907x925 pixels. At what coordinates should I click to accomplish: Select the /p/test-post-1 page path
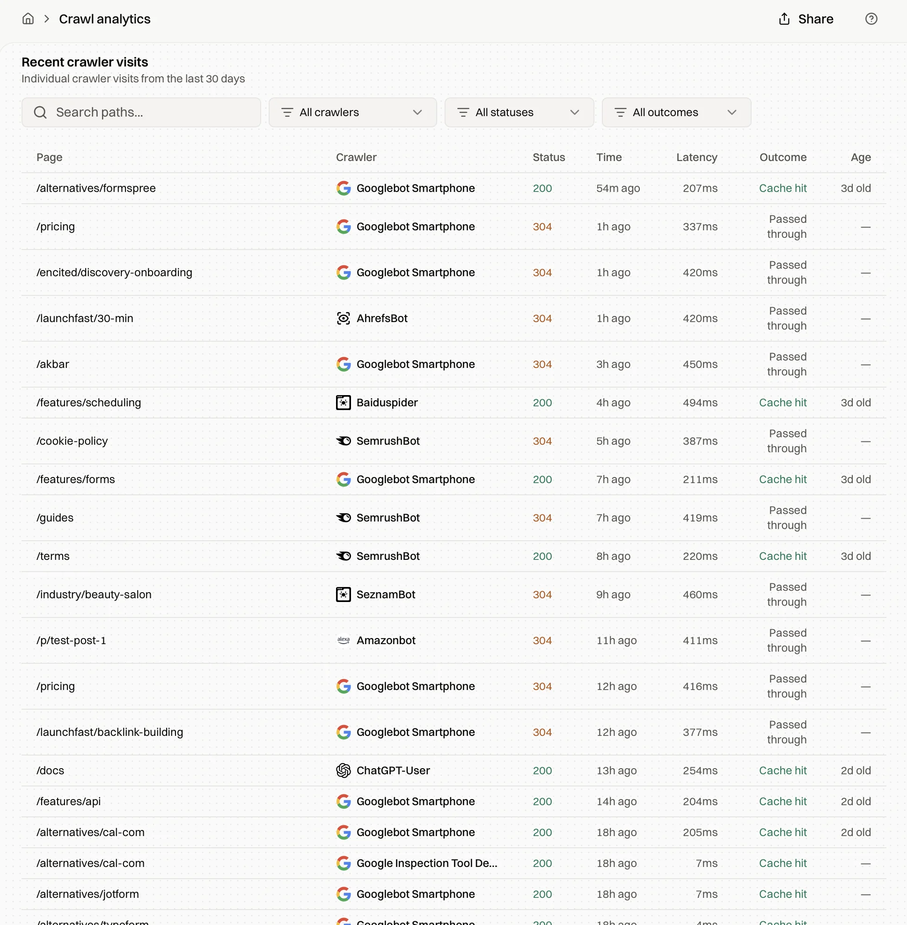click(71, 640)
